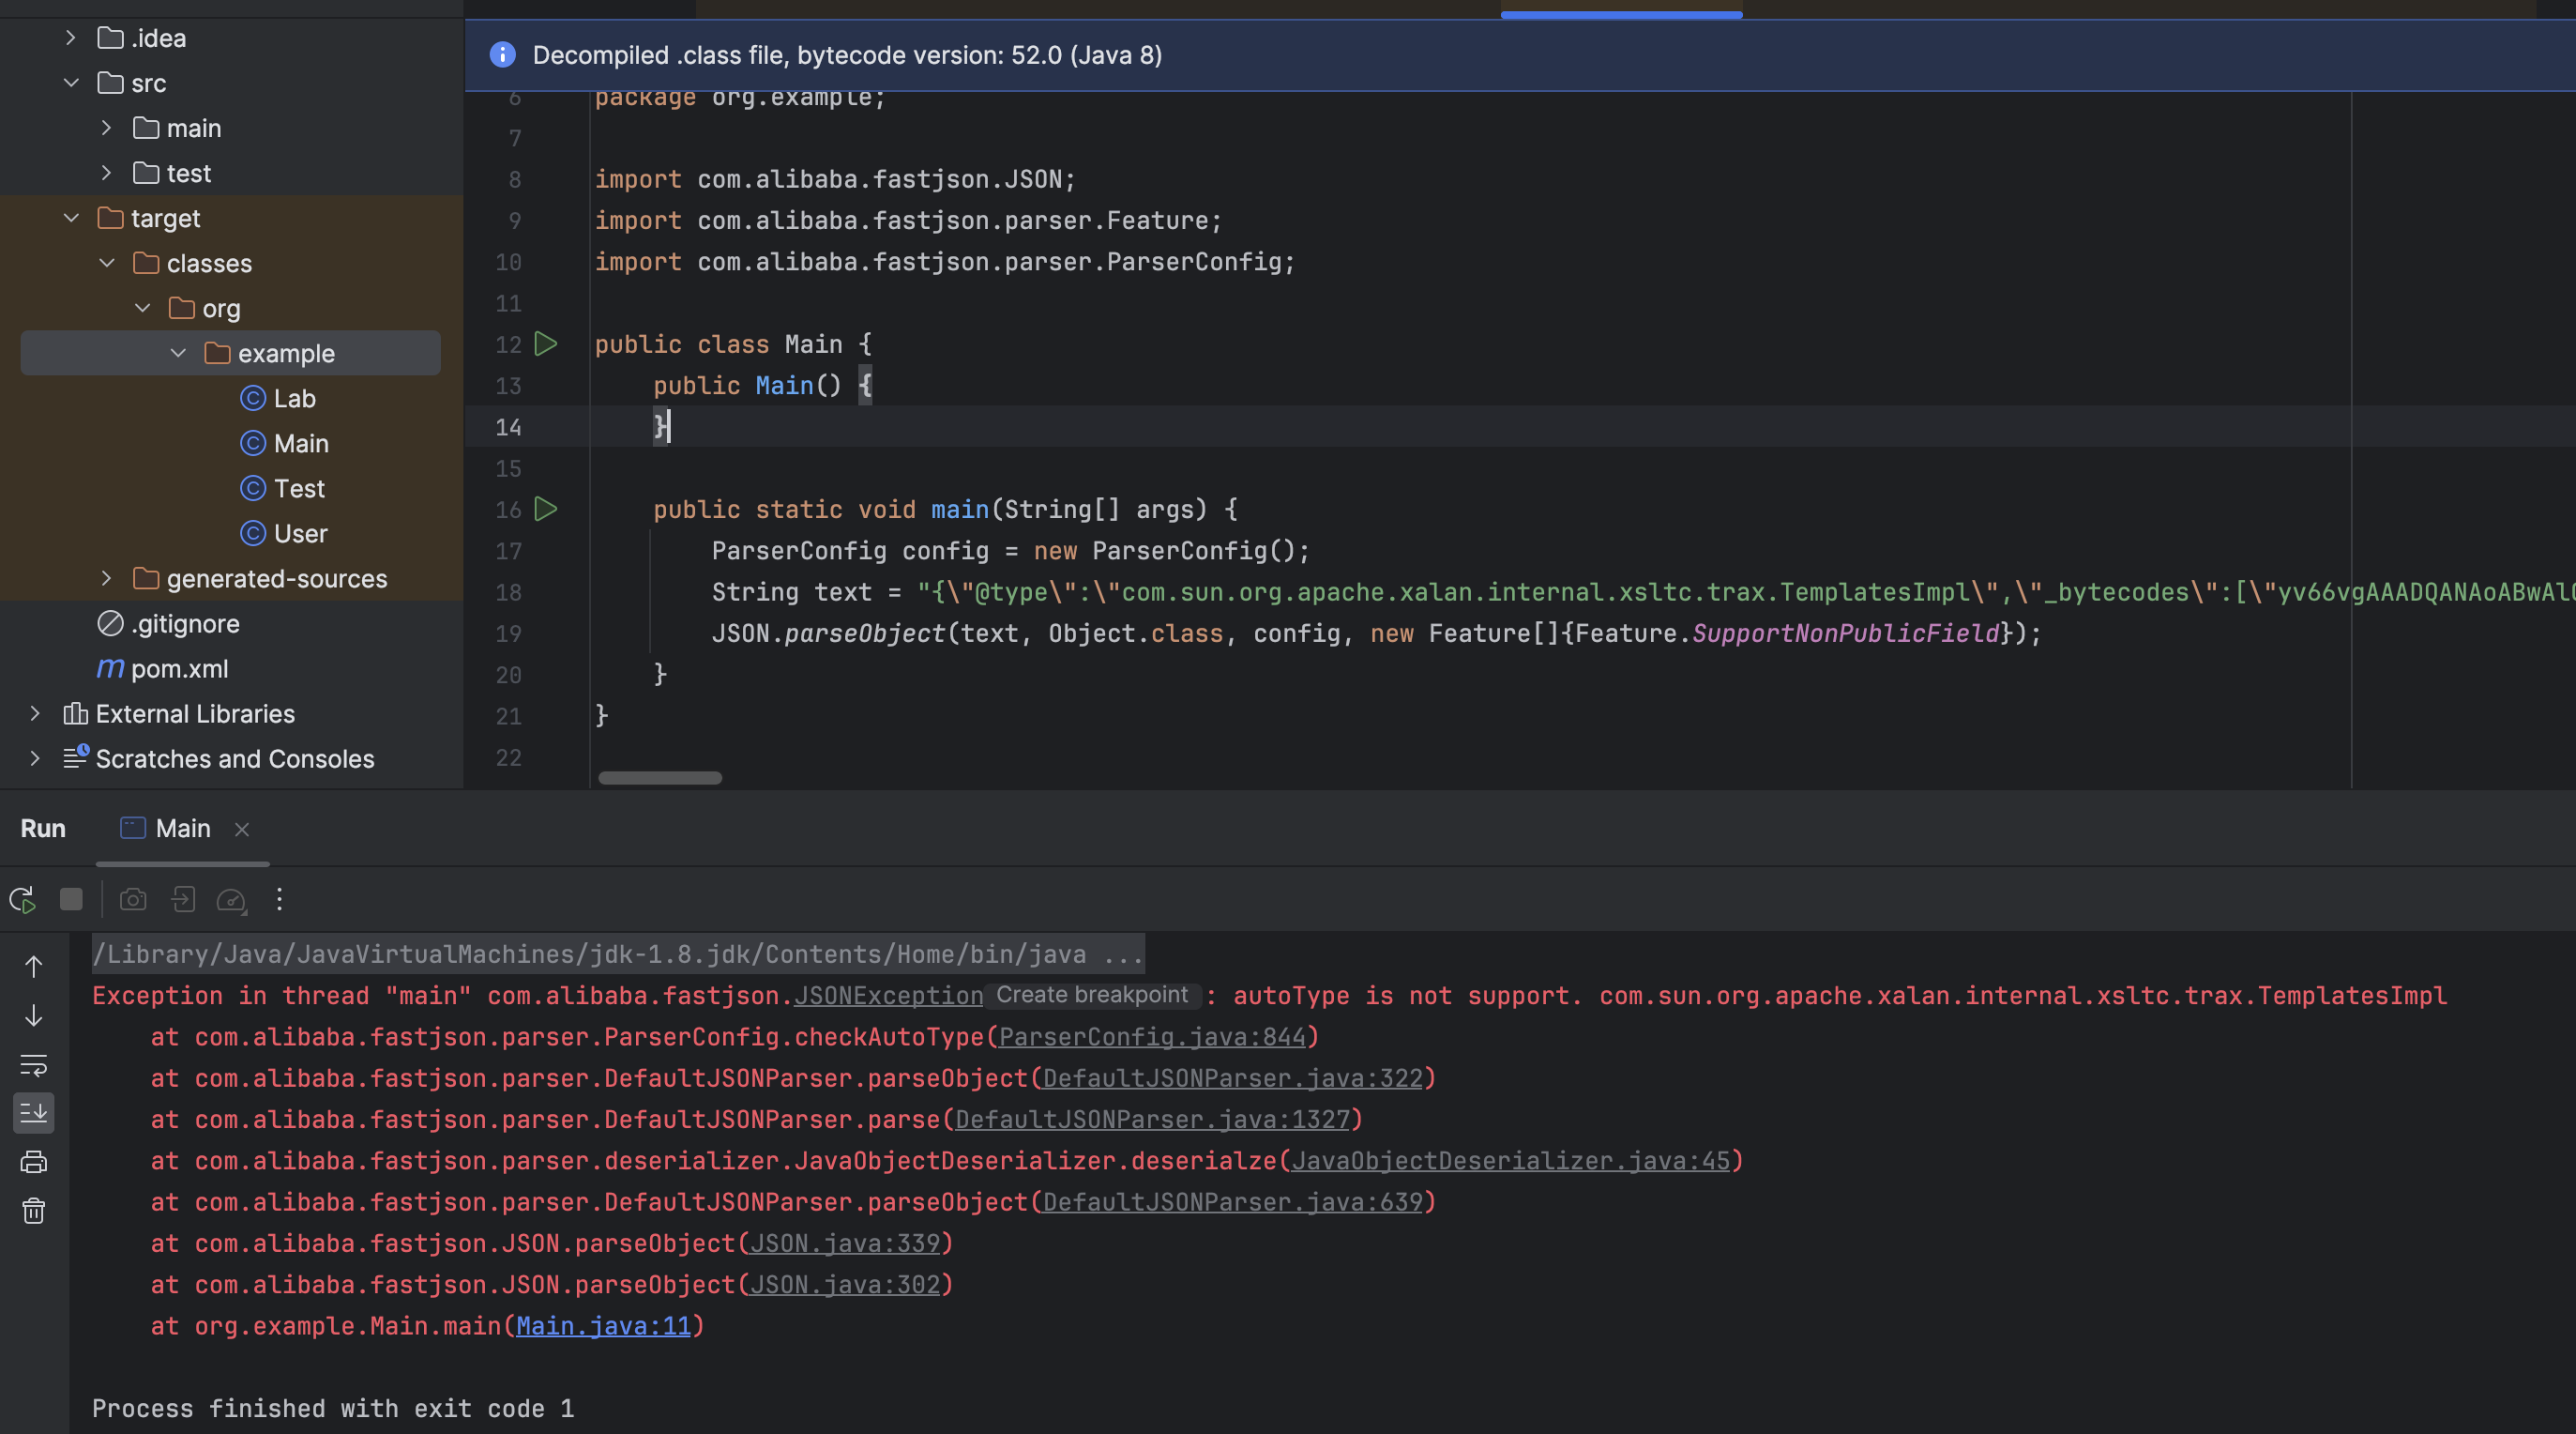Click the Create breakpoint button

[x=1091, y=995]
